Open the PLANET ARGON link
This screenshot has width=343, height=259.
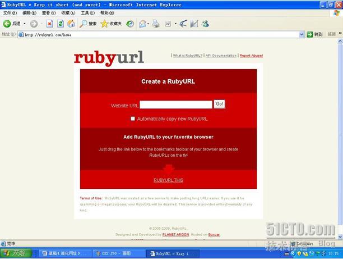pos(175,234)
